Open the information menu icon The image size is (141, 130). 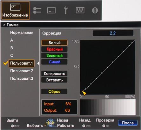95,11
